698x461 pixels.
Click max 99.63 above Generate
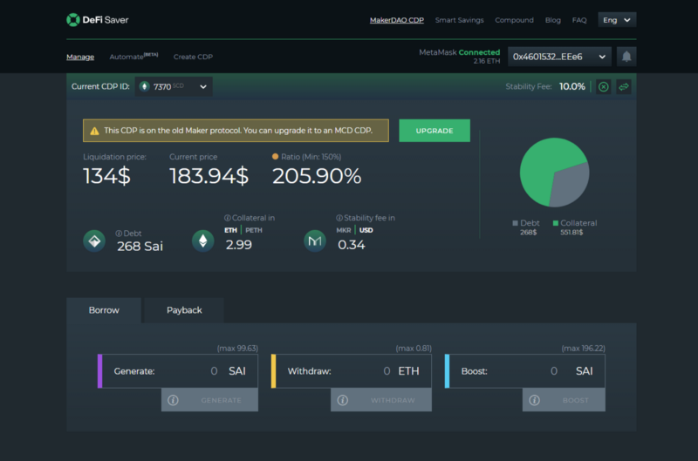tap(237, 348)
